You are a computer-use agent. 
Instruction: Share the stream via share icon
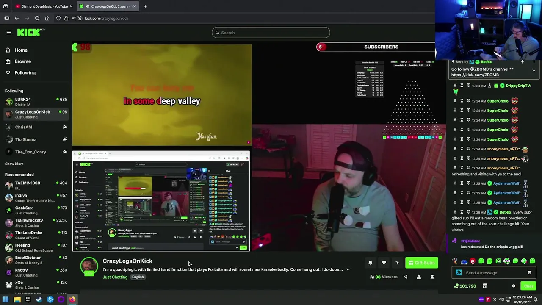(x=405, y=277)
